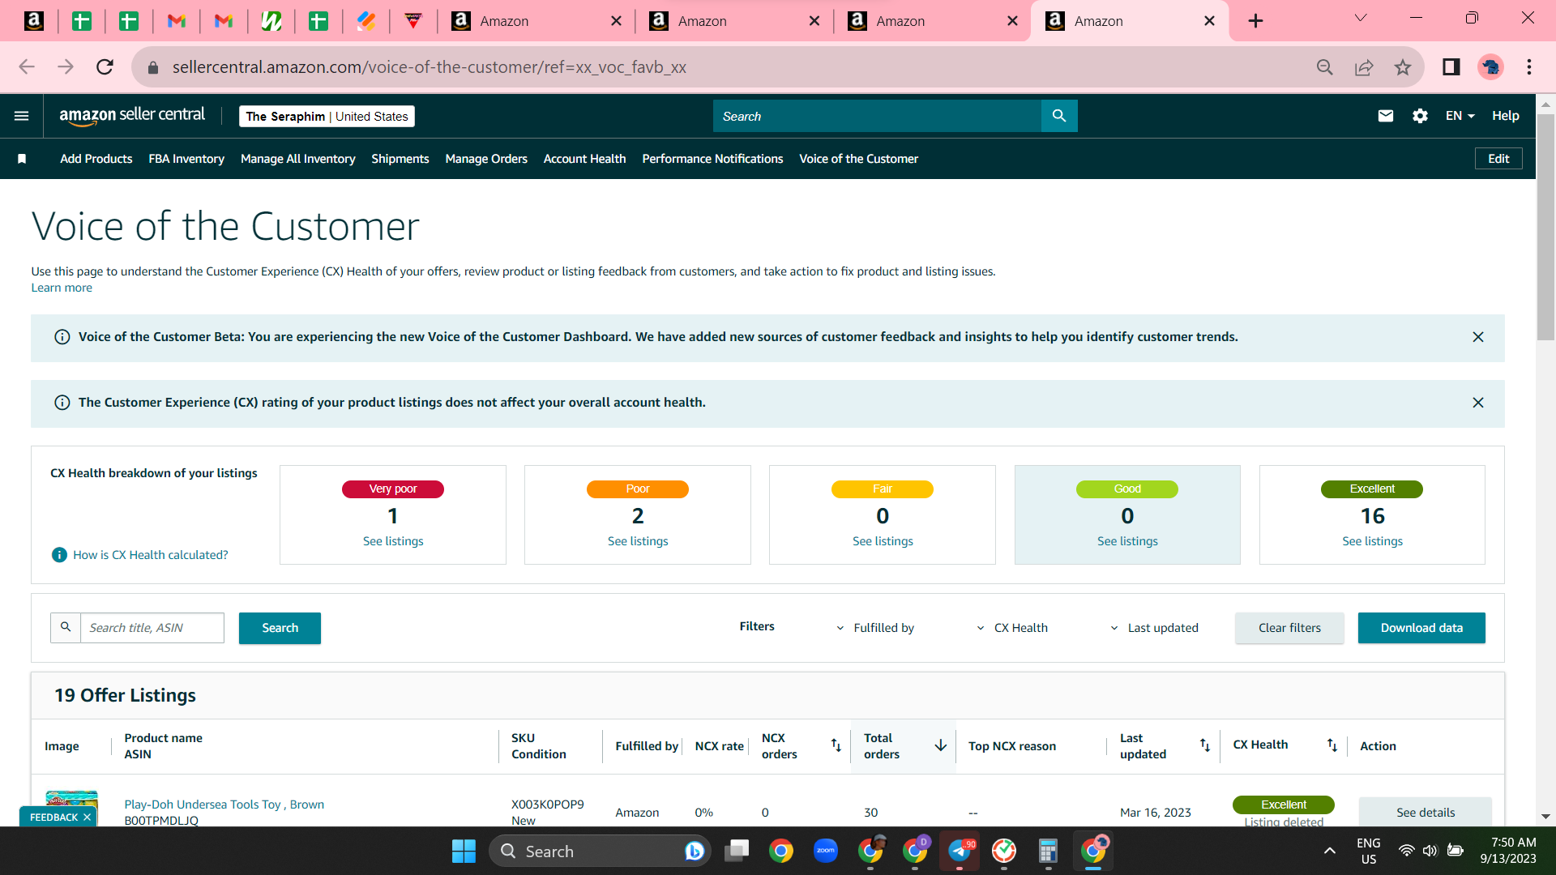Click Voice of the Customer nav item
Screen dimensions: 1556x875
point(858,159)
